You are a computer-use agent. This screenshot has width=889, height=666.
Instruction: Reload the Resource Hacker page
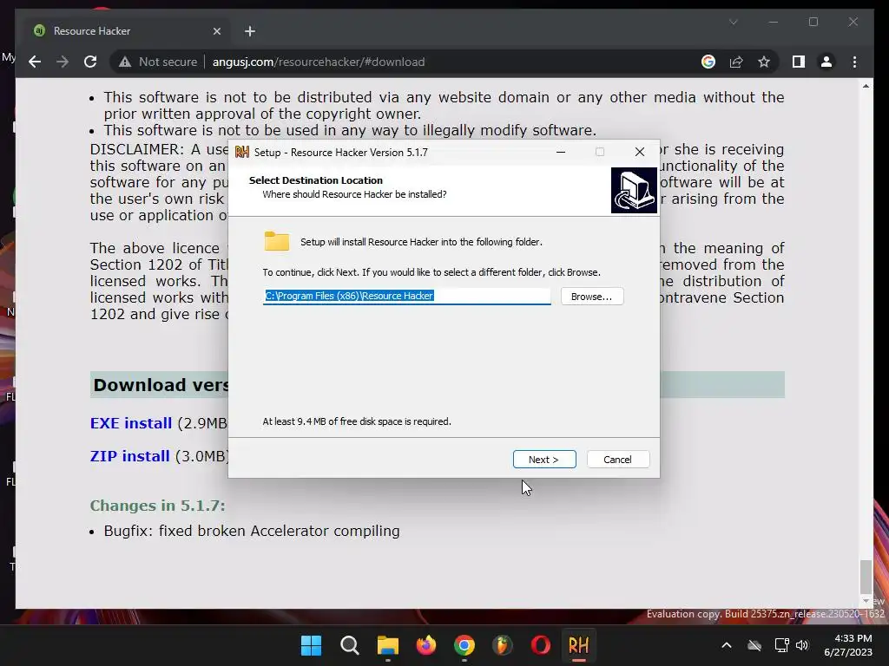click(x=90, y=62)
